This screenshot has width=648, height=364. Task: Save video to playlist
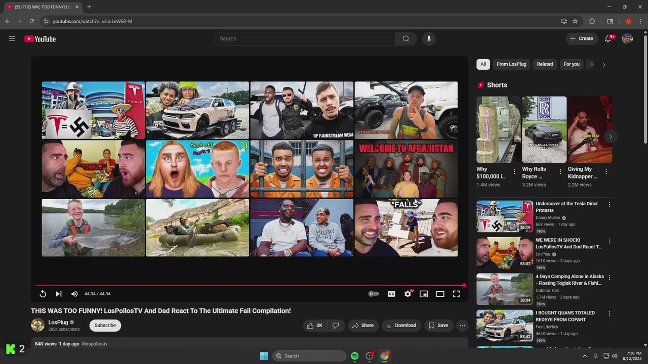point(438,326)
